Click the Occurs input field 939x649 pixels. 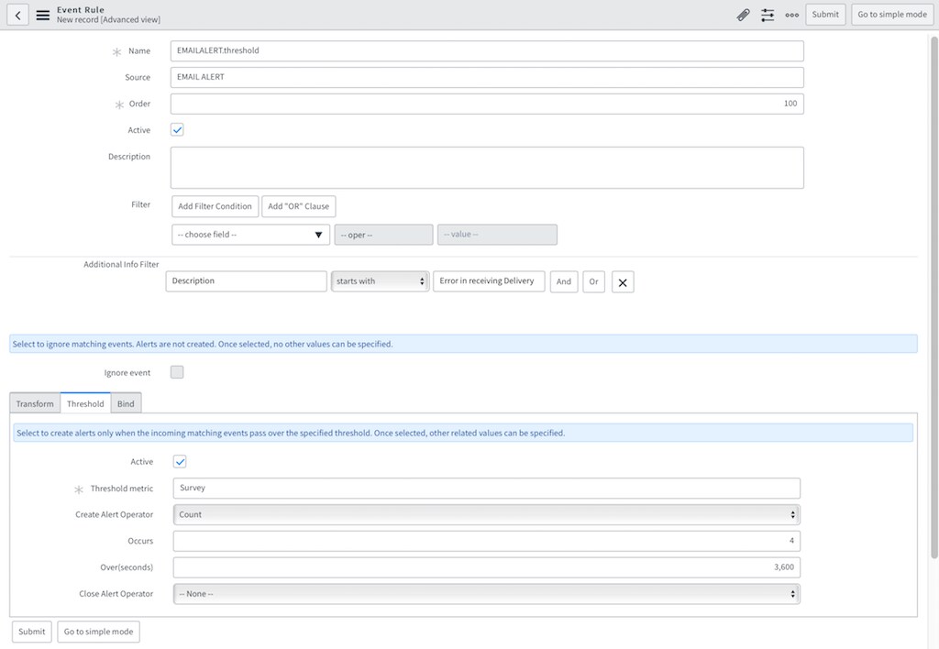486,541
